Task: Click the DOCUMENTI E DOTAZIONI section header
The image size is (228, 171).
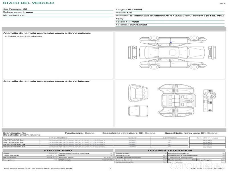Action: click(x=170, y=150)
